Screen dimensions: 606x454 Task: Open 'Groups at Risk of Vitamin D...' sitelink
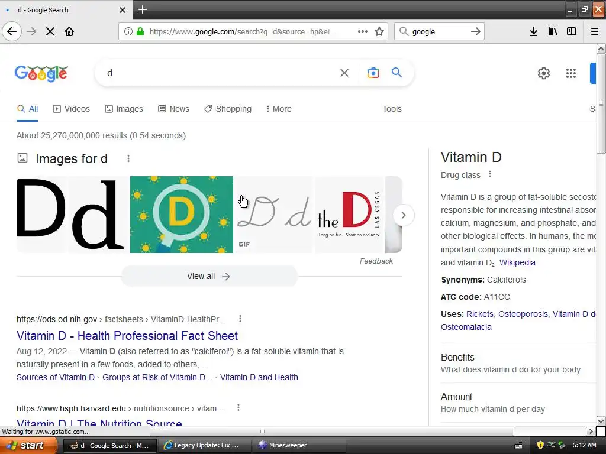click(x=157, y=377)
